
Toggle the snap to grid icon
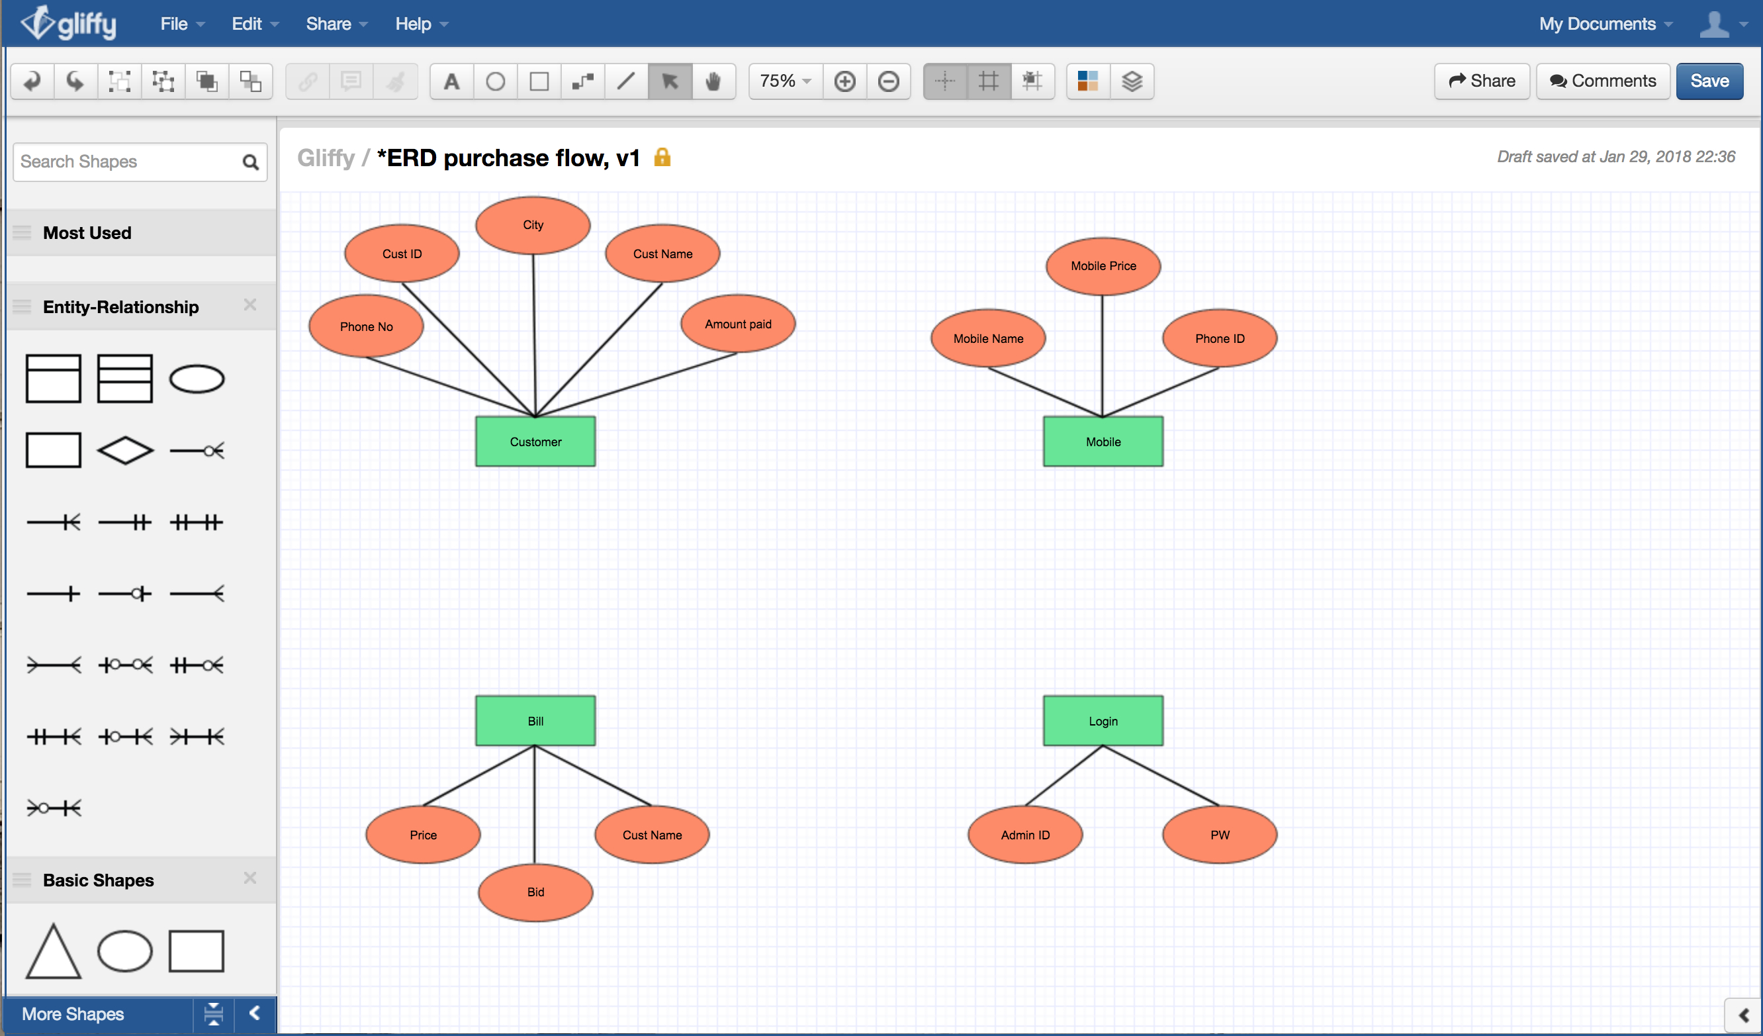tap(1034, 80)
